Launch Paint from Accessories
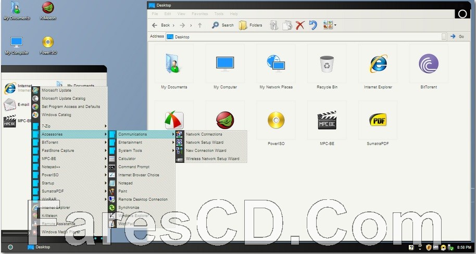 pos(142,192)
